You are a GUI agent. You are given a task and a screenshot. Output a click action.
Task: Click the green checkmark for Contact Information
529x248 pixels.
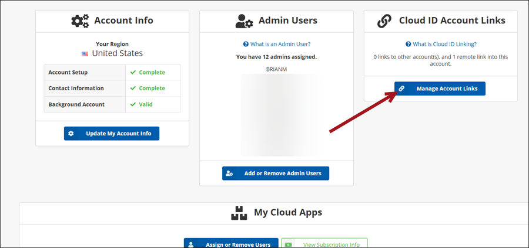133,89
